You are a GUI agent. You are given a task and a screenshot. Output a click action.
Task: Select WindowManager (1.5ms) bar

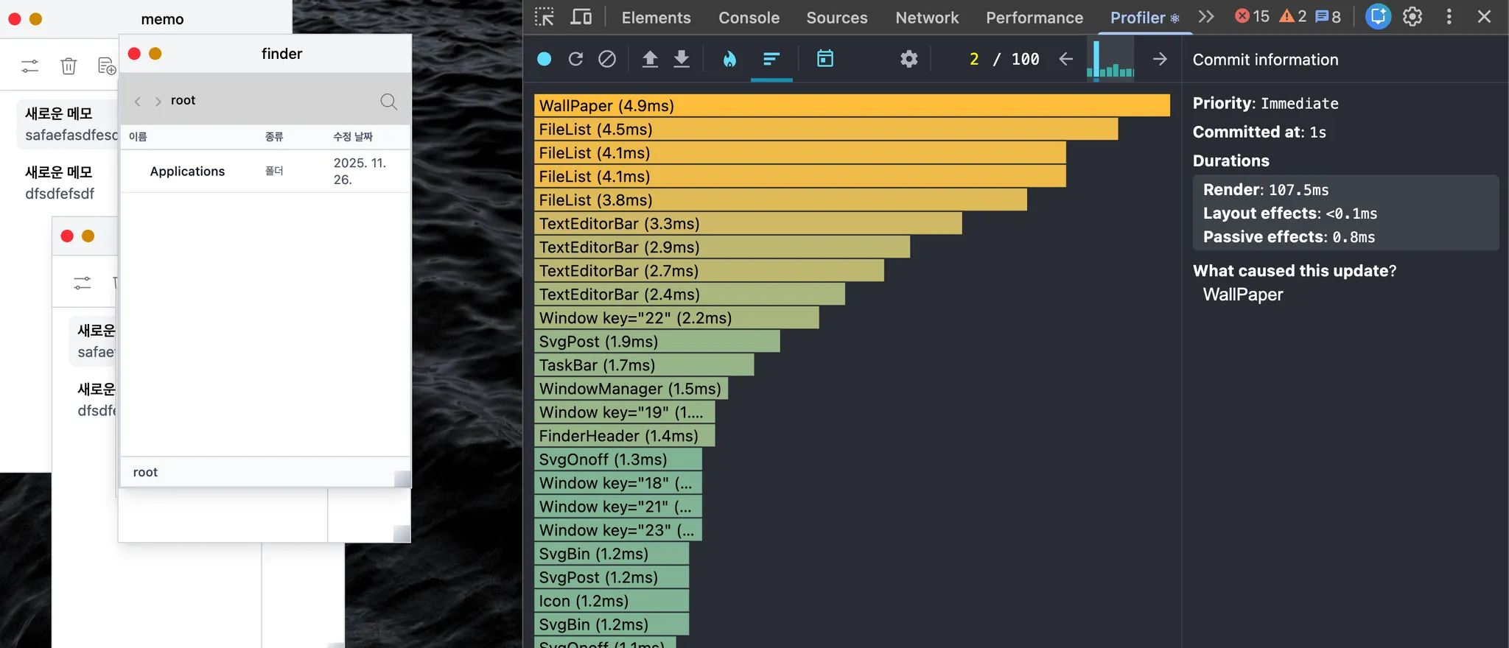point(631,388)
